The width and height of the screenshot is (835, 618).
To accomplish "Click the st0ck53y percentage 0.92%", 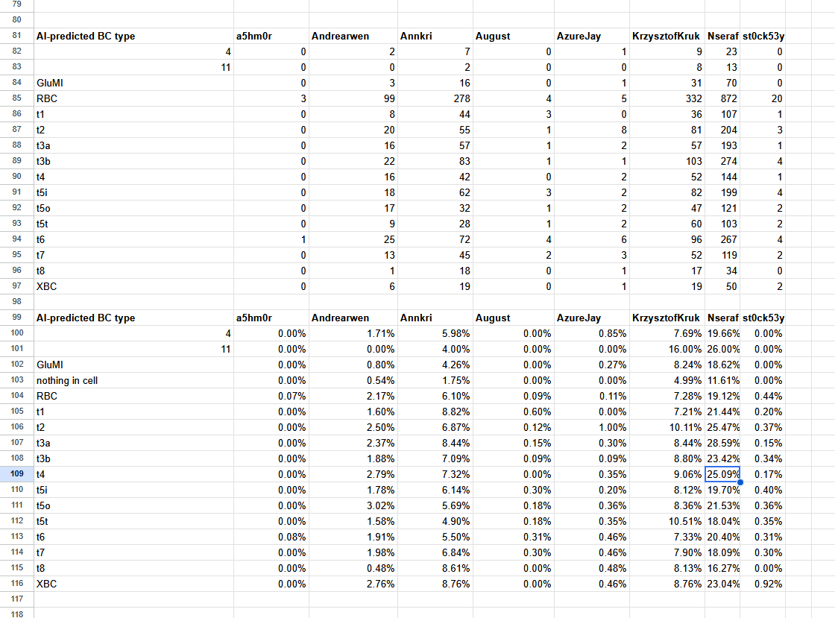I will click(763, 584).
